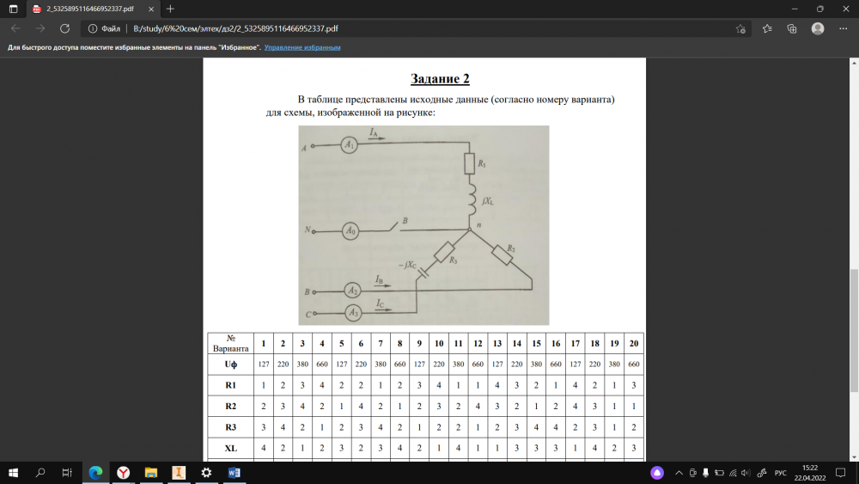Show hidden tray icons chevron

point(679,473)
